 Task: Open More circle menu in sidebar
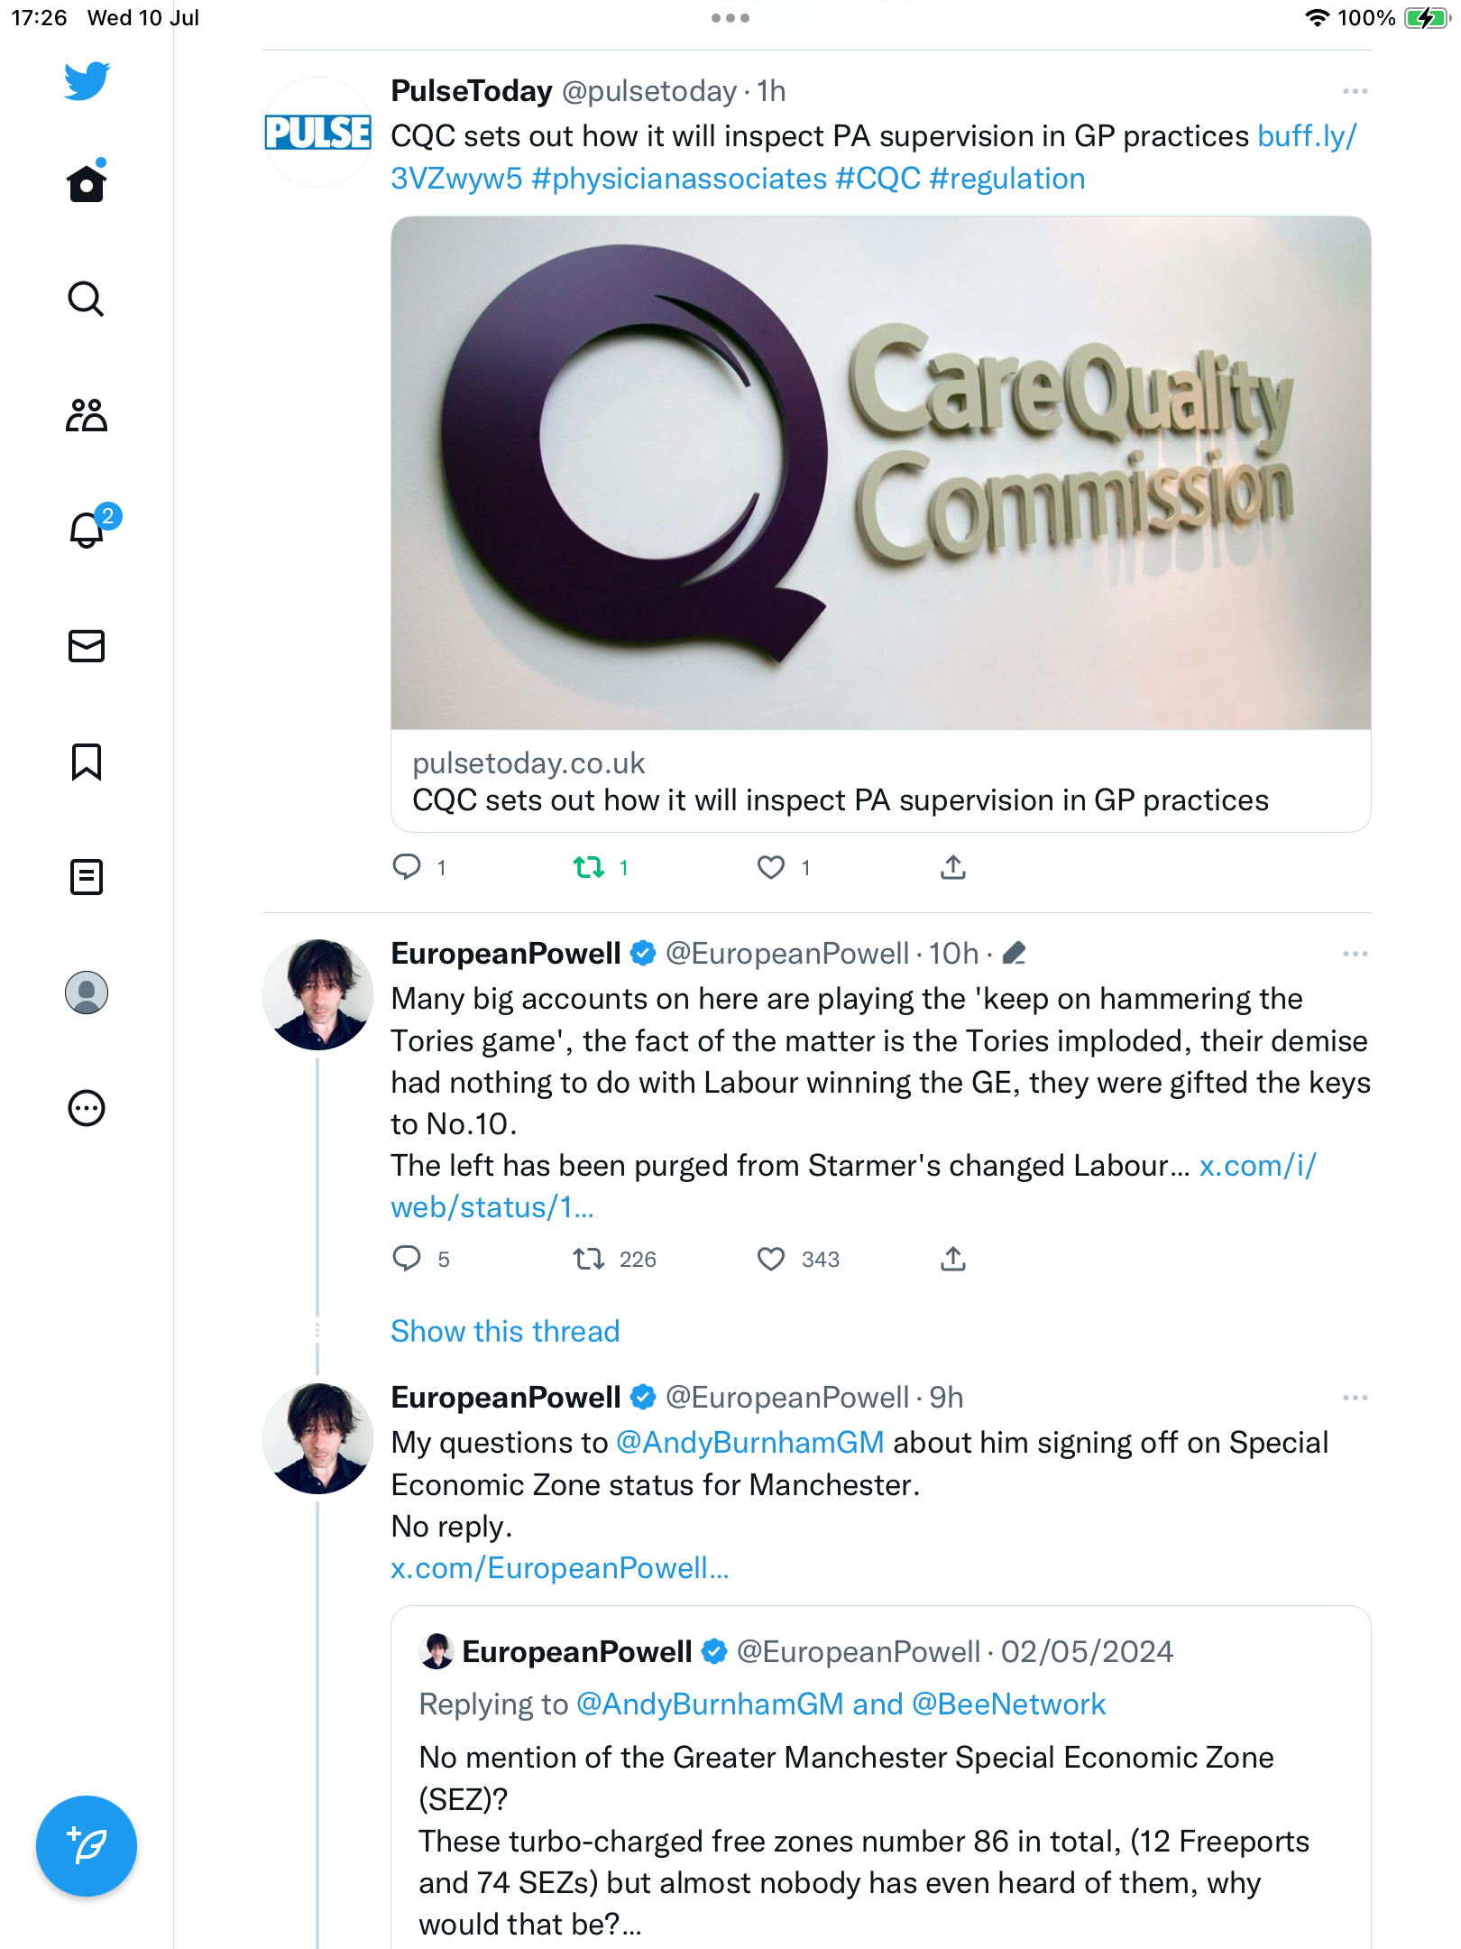(87, 1108)
